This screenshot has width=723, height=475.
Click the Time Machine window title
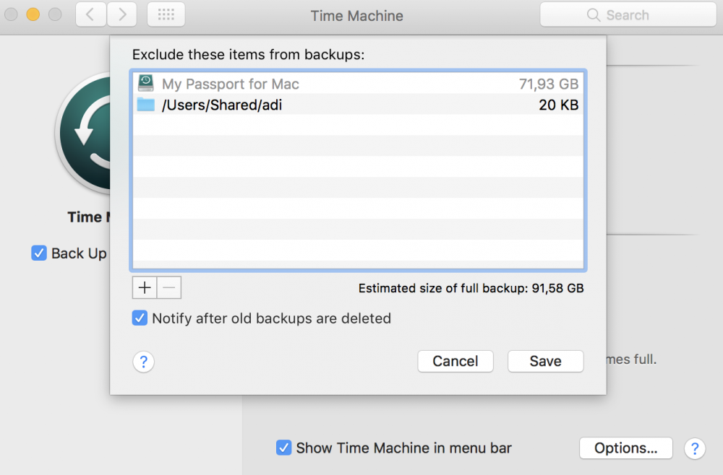[x=357, y=16]
